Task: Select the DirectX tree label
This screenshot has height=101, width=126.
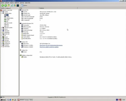Action: pyautogui.click(x=6, y=37)
